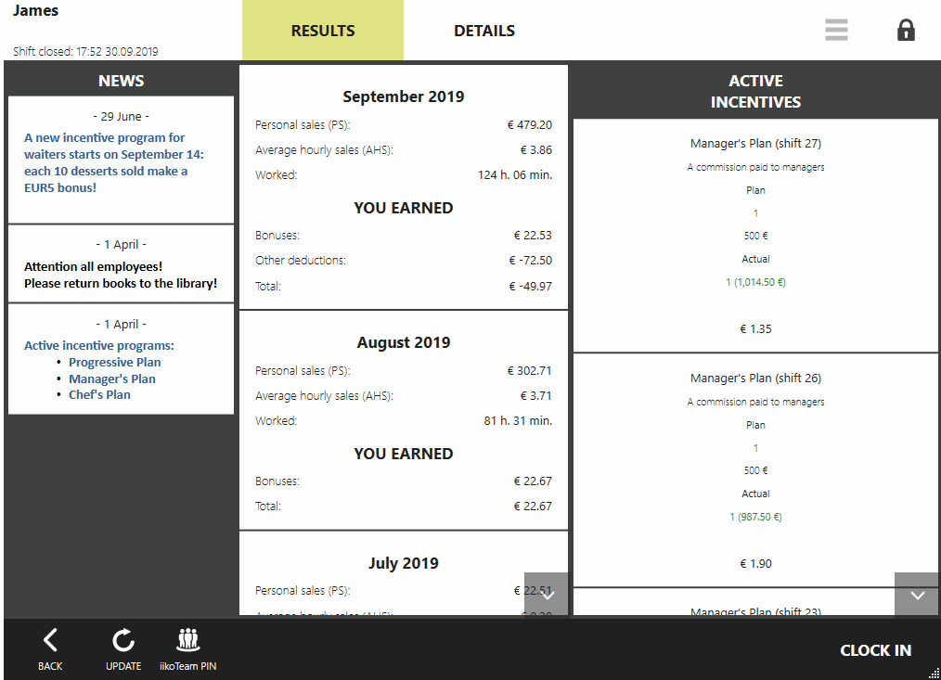Open the iikoTeam PIN icon

[188, 640]
